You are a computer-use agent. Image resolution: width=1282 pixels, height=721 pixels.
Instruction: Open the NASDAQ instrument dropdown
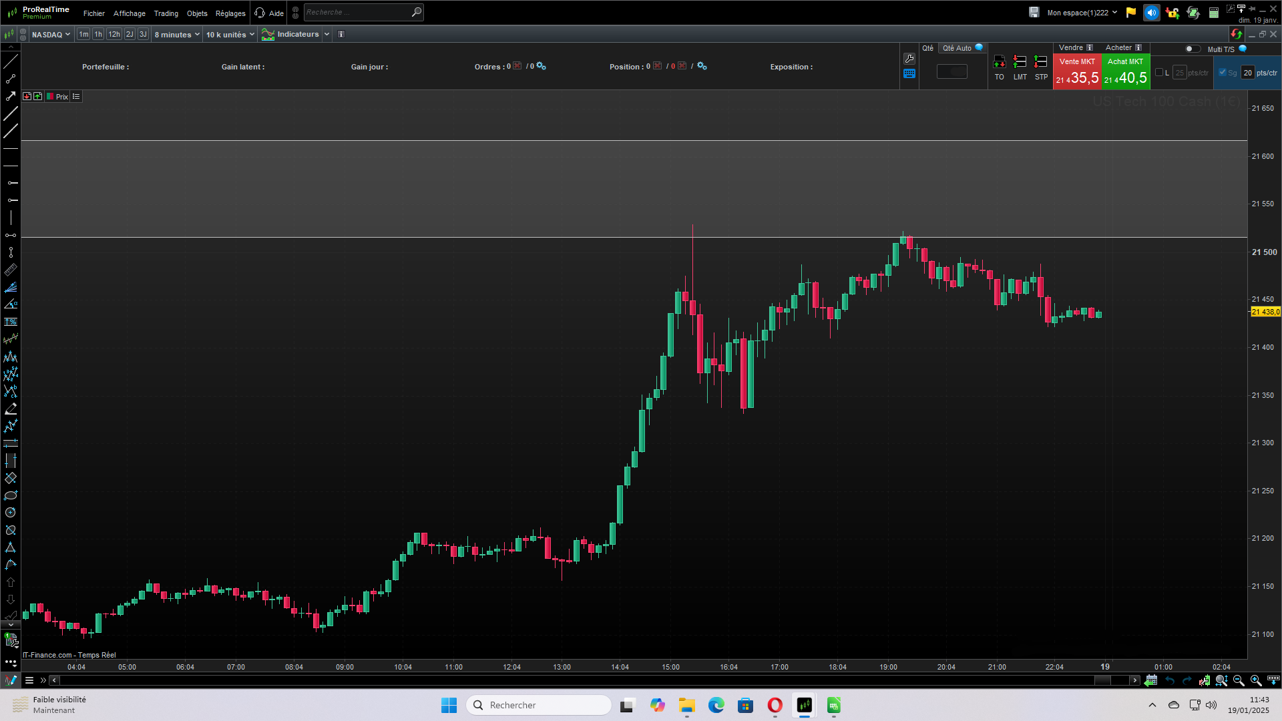(x=51, y=35)
